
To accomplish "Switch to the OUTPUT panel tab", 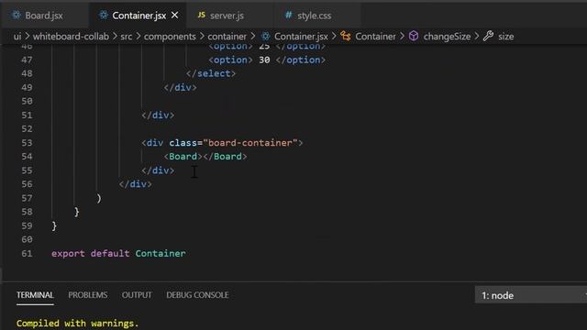I will 137,295.
